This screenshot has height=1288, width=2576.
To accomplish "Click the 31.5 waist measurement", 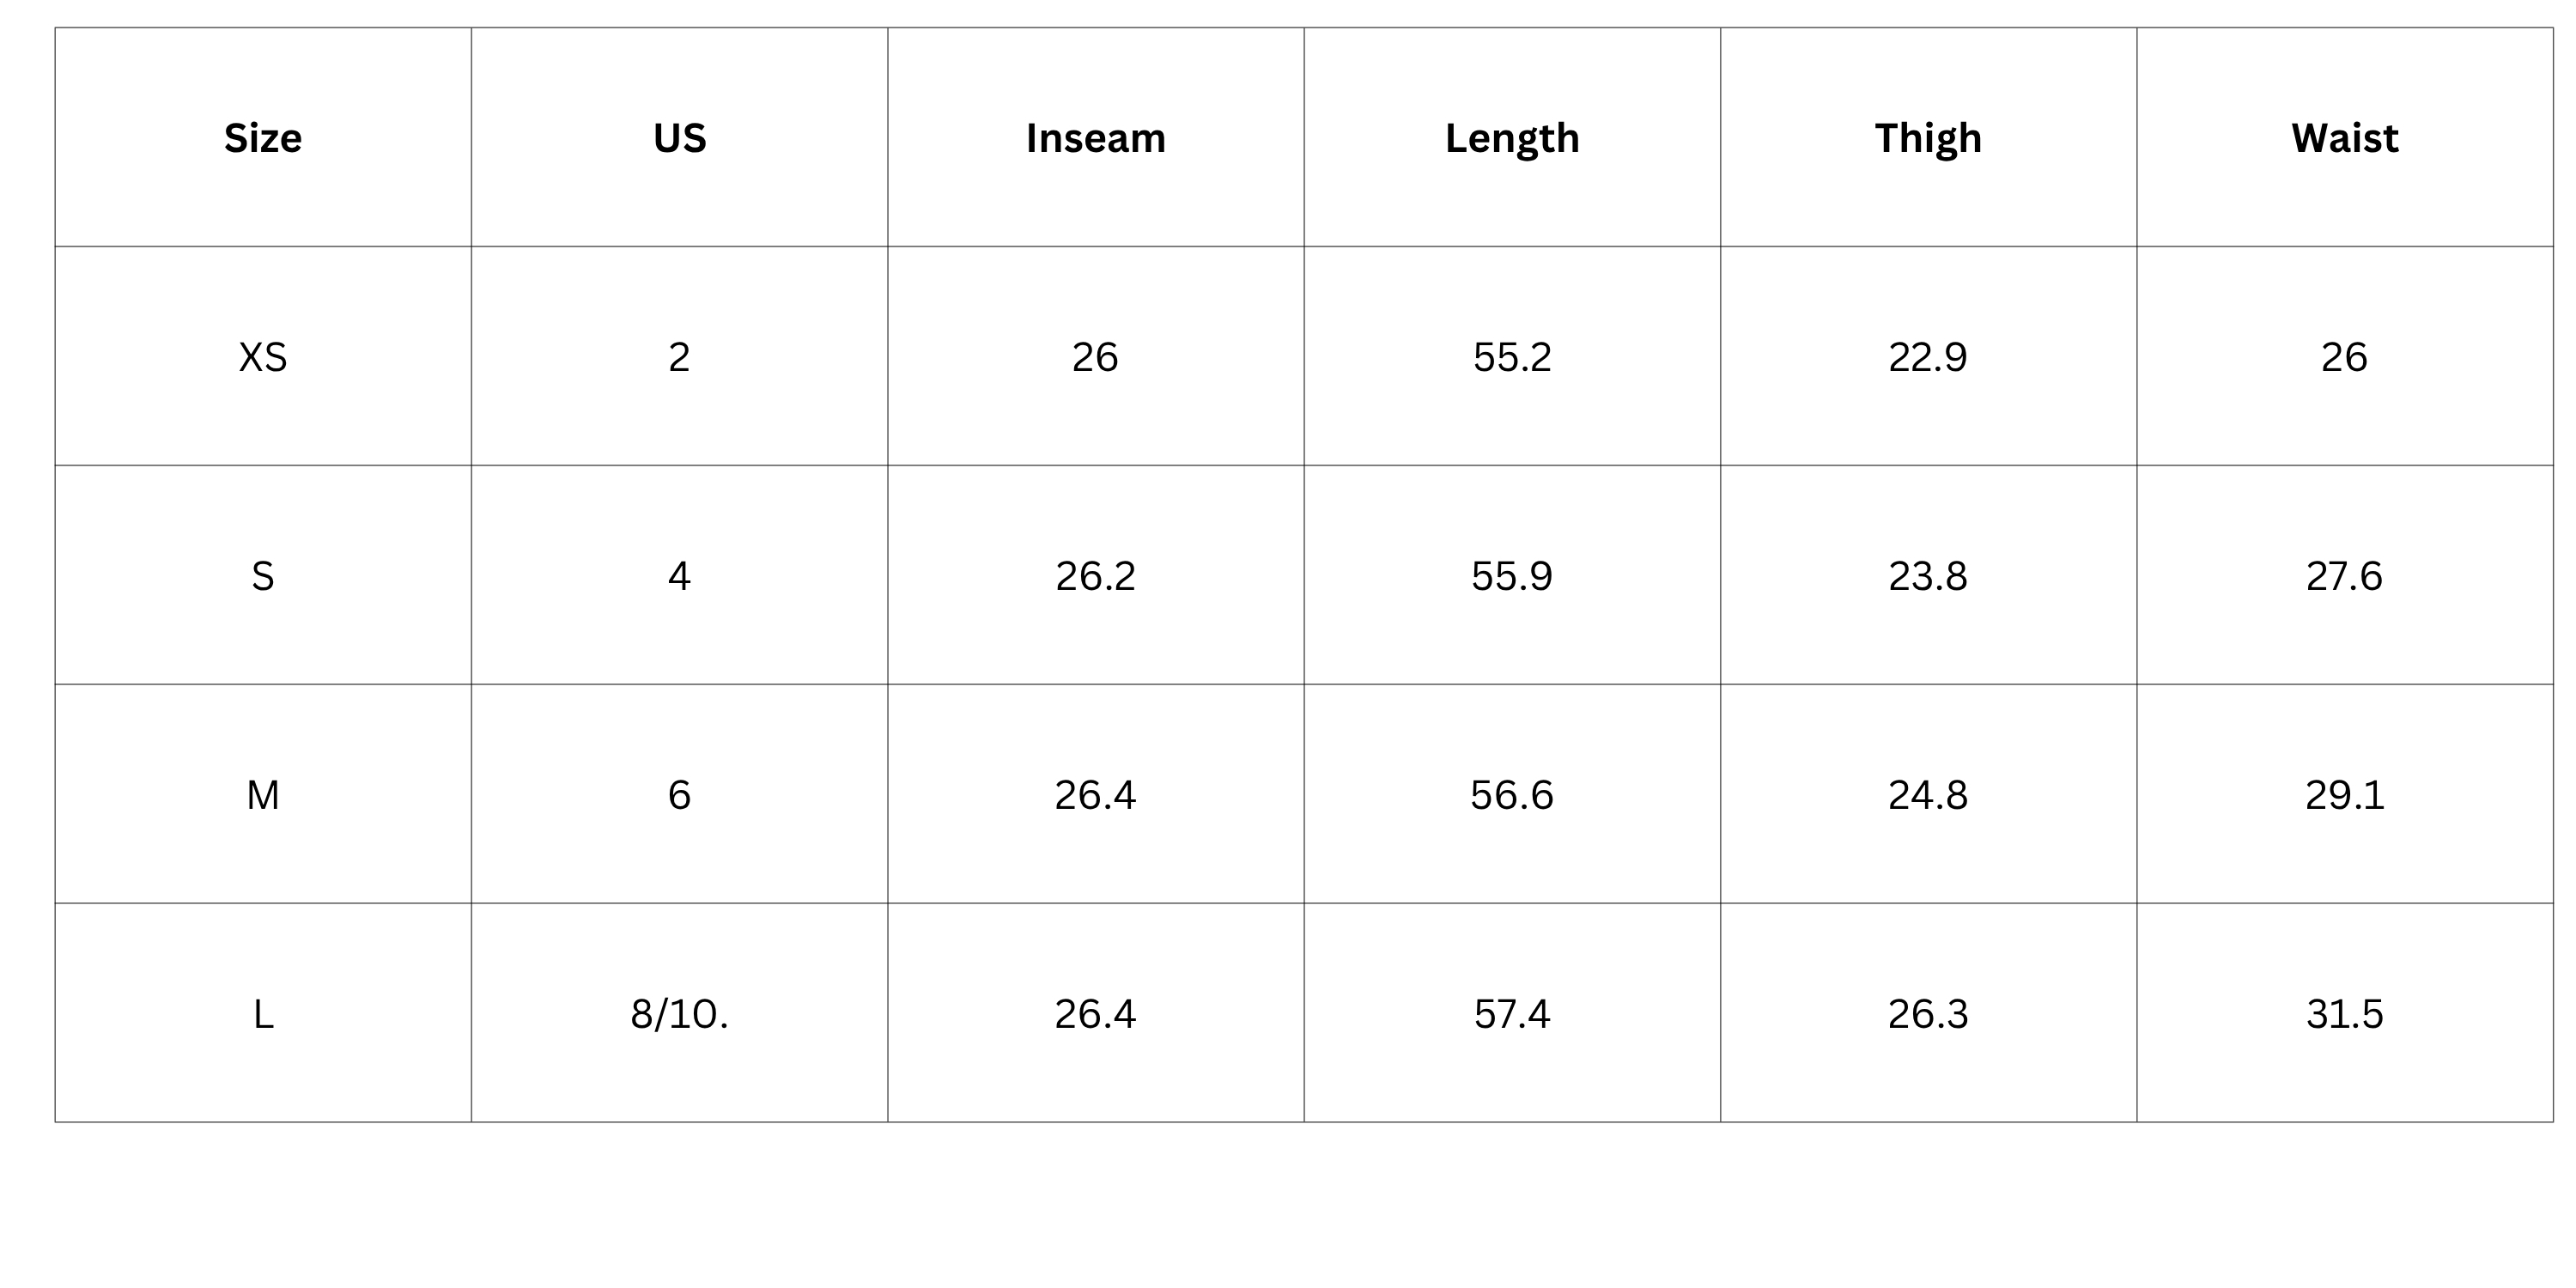I will [2344, 1014].
